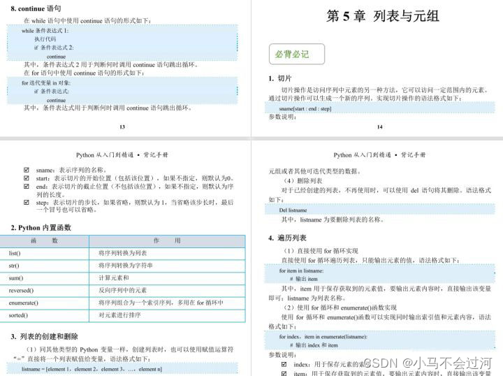Click the str() table cell
503x376 pixels.
tap(44, 266)
